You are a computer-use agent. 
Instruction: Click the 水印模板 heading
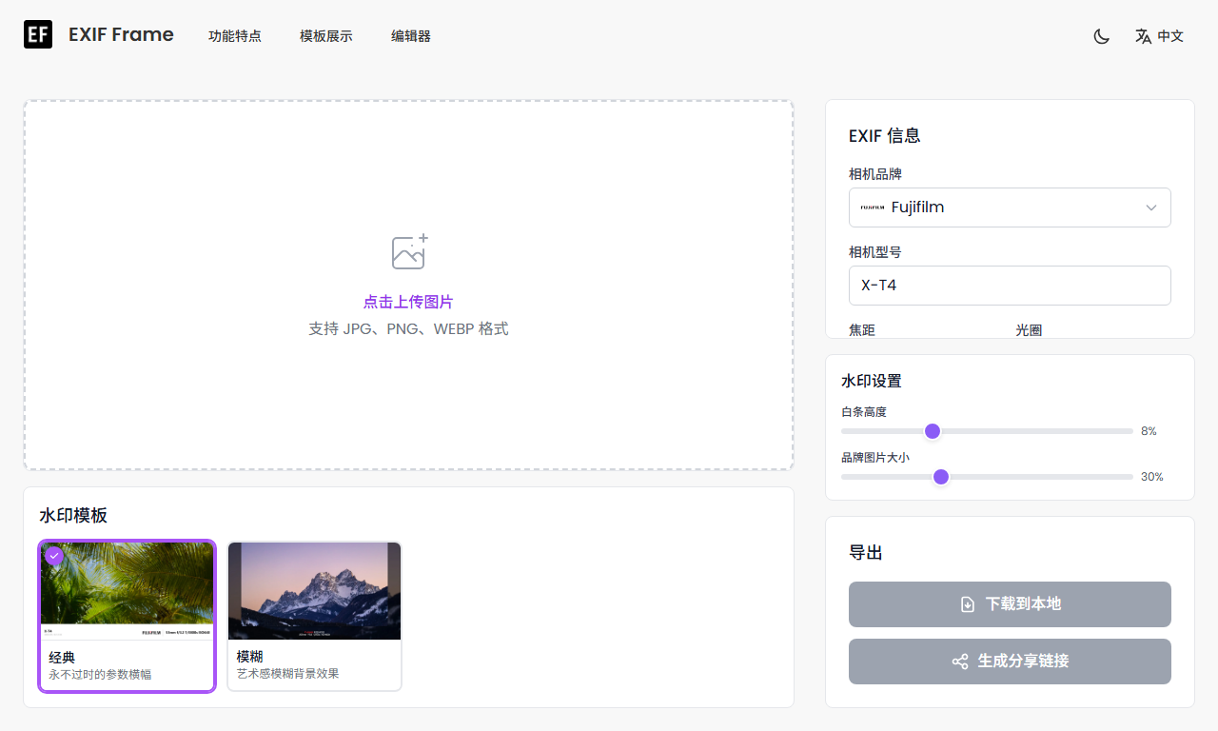click(x=73, y=516)
